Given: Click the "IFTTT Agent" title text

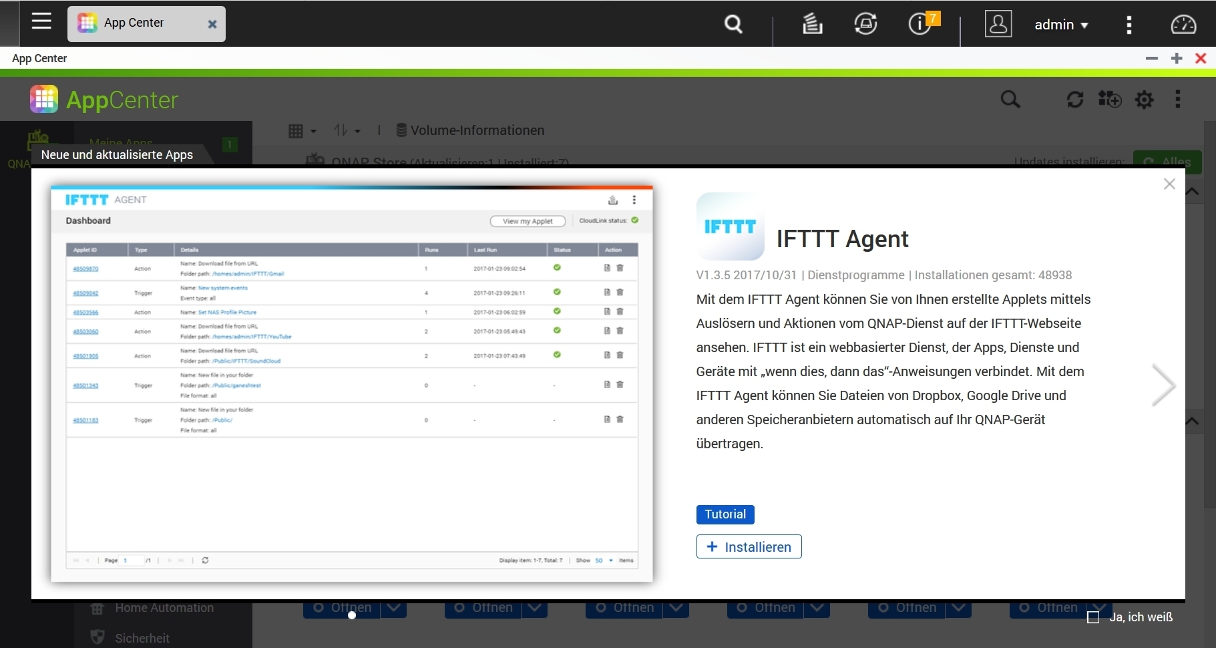Looking at the screenshot, I should [x=842, y=238].
